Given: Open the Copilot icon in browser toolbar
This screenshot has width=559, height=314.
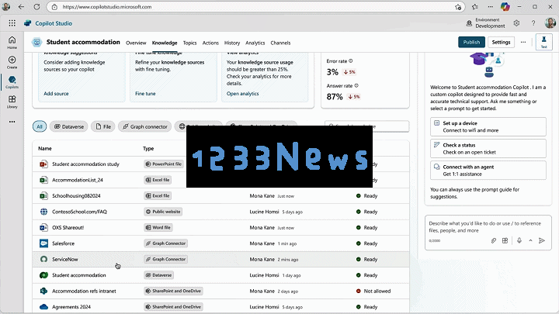Looking at the screenshot, I should click(x=505, y=7).
